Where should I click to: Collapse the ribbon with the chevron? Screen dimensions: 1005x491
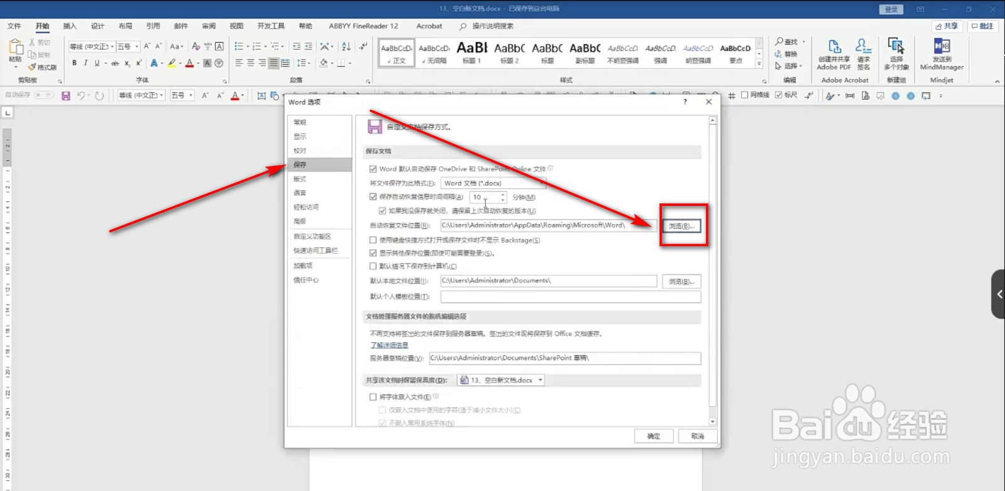point(997,81)
